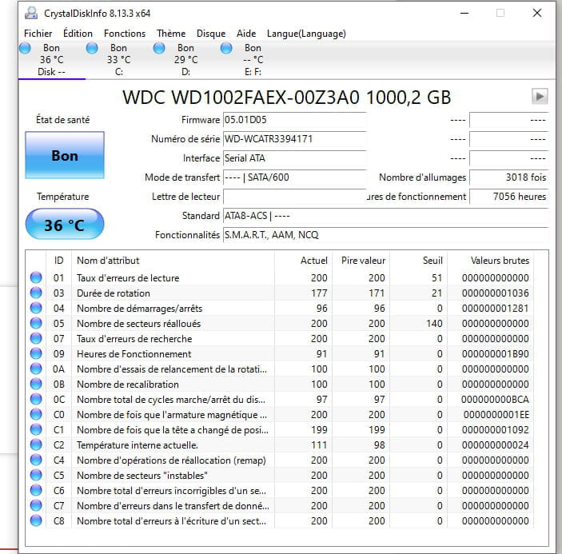Click the Actuel column header
The image size is (562, 554).
303,261
